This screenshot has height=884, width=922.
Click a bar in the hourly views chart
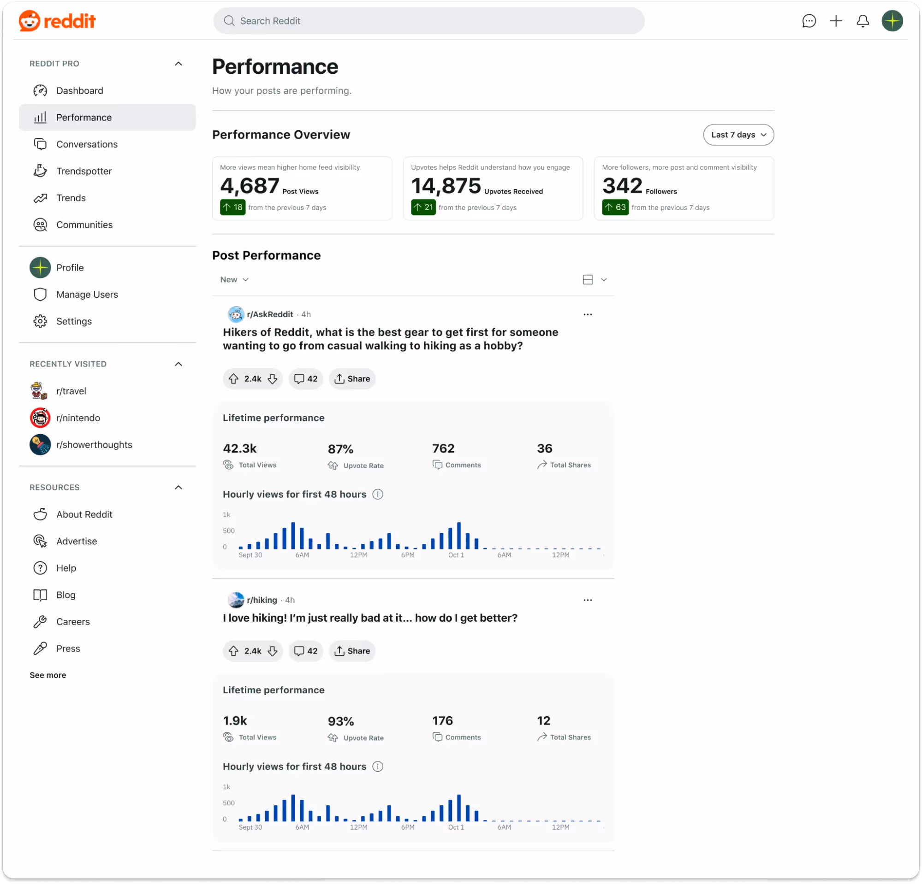pos(293,536)
